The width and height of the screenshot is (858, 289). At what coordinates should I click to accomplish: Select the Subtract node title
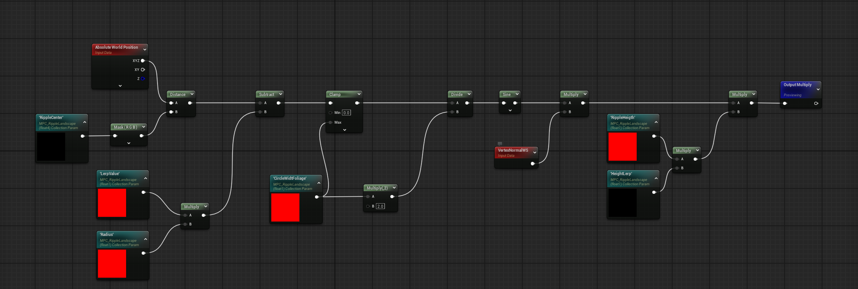coord(267,94)
